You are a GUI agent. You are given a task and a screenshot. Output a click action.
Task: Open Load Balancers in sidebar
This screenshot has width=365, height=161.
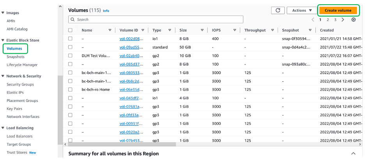(19, 136)
